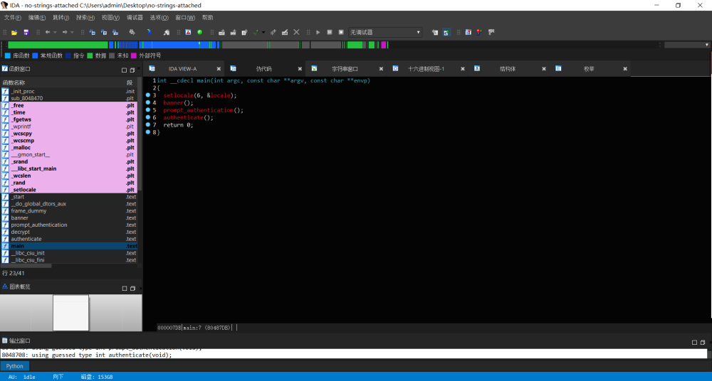
Task: Open the 搜索 menu
Action: [85, 17]
